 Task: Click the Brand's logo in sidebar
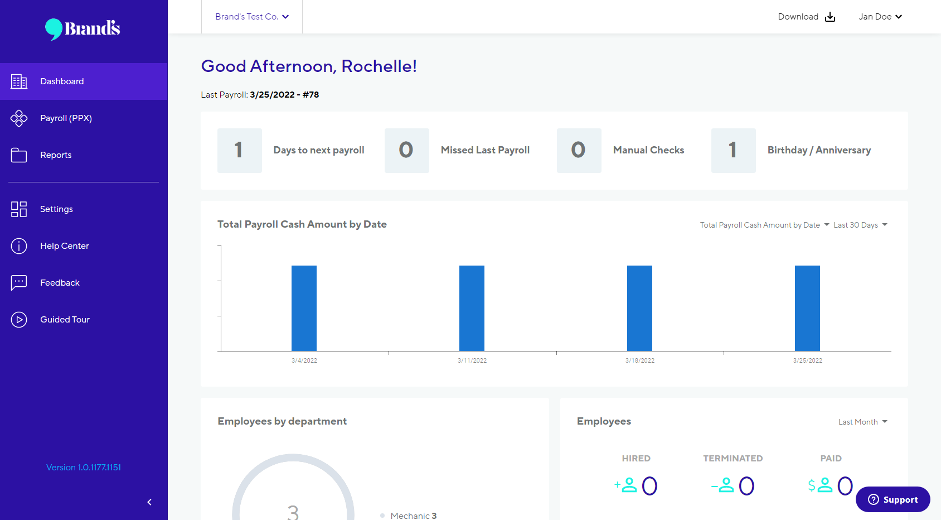(83, 29)
